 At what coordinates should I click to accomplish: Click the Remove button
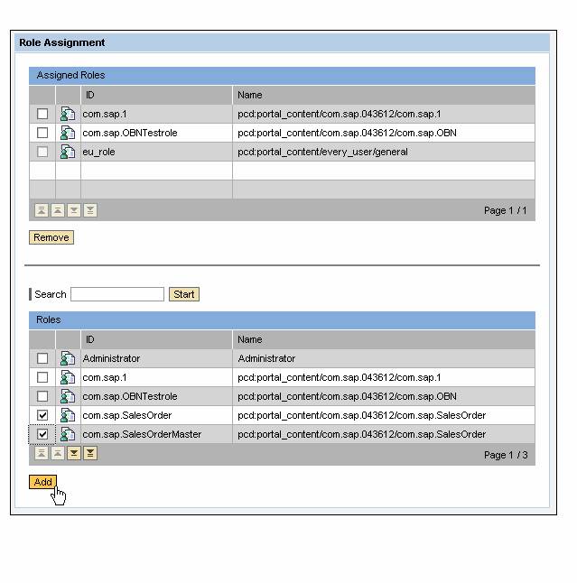click(x=51, y=238)
